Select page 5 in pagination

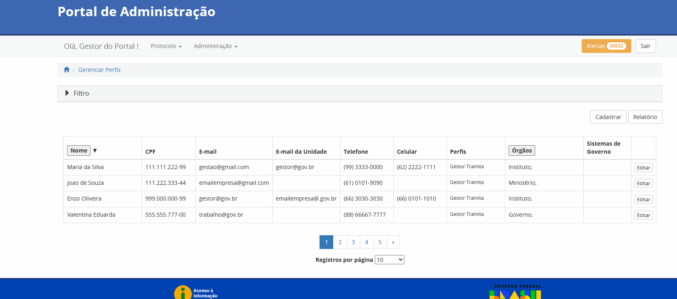380,242
